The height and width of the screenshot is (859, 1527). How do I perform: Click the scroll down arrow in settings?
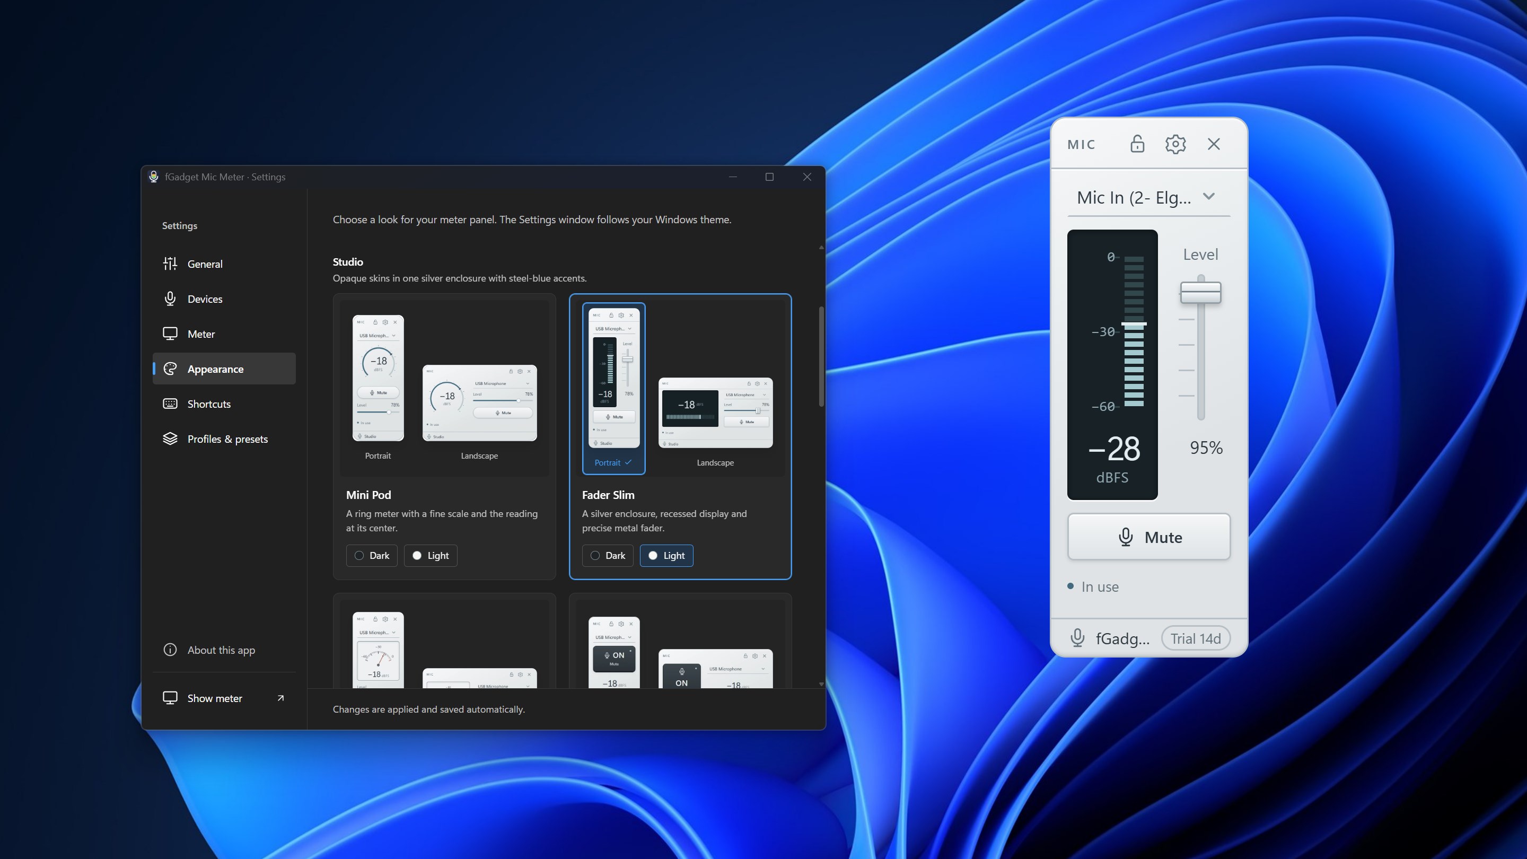pos(821,684)
